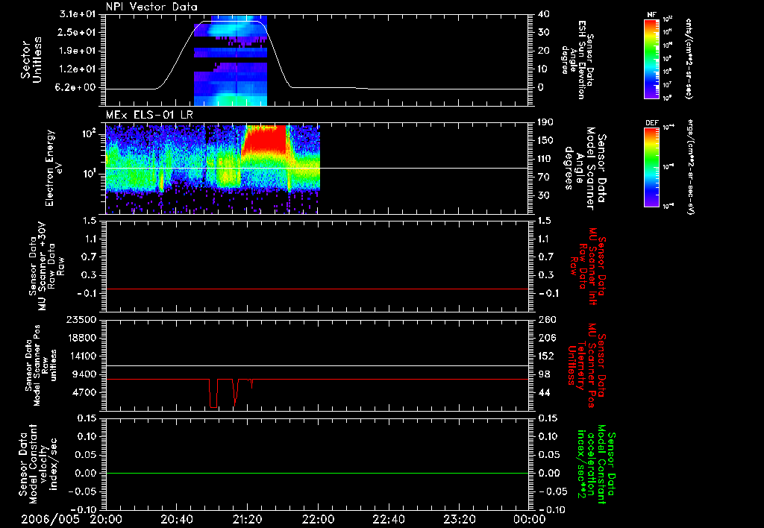
Task: Click the 2.5e+01 sector tick label
Action: (x=78, y=32)
